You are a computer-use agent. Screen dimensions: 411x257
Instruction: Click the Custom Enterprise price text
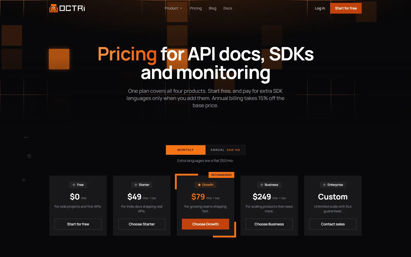pos(333,197)
